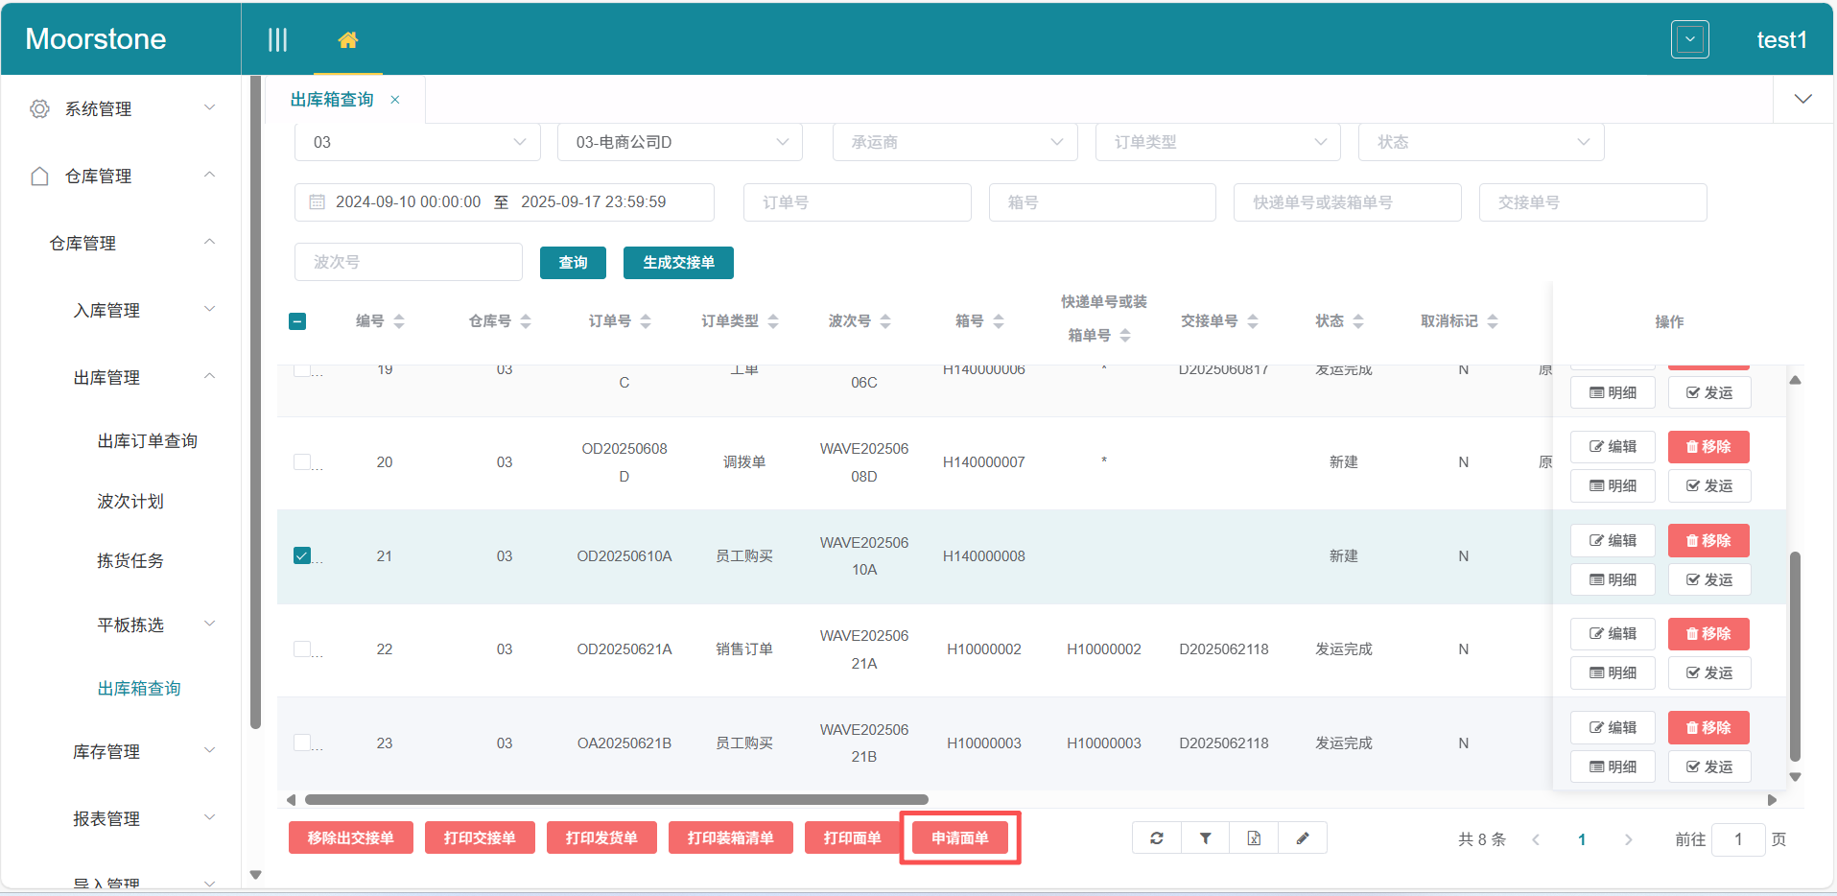The height and width of the screenshot is (896, 1837).
Task: Click the home icon in top bar
Action: coord(347,39)
